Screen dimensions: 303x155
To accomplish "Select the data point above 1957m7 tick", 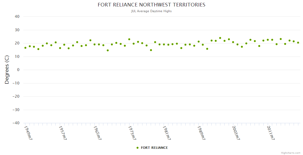I will coord(60,48).
